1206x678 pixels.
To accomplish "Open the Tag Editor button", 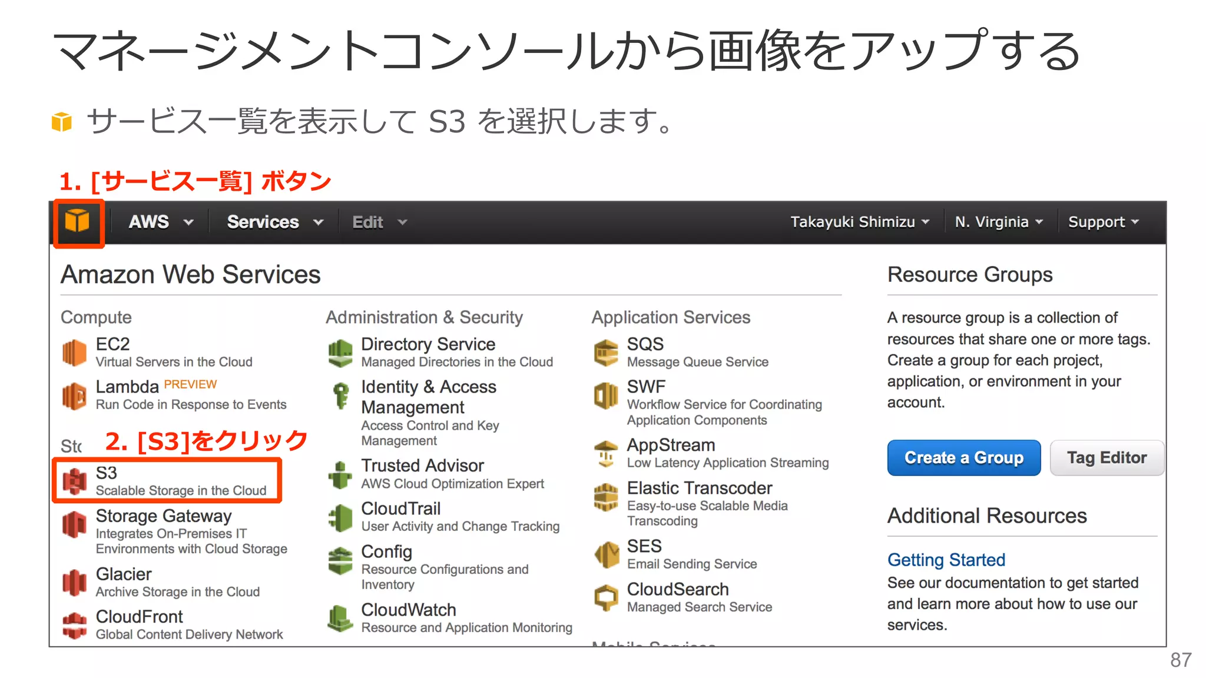I will tap(1107, 457).
